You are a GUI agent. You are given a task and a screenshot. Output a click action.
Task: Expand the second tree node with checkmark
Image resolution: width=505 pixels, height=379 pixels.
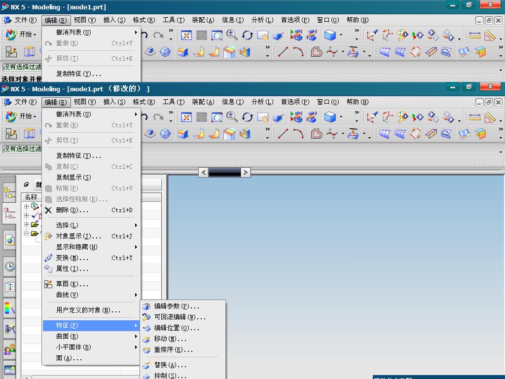pyautogui.click(x=27, y=215)
